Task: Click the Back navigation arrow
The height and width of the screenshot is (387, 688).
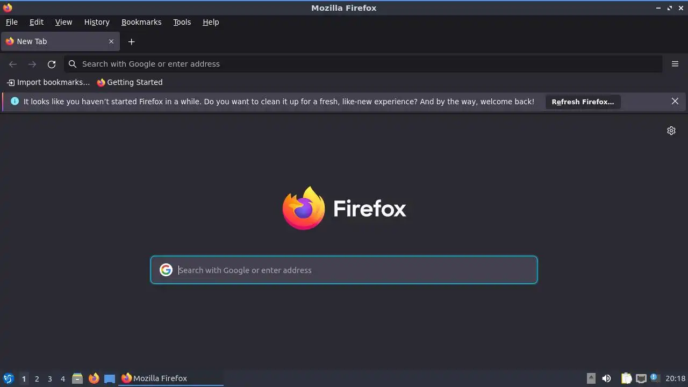Action: tap(13, 64)
